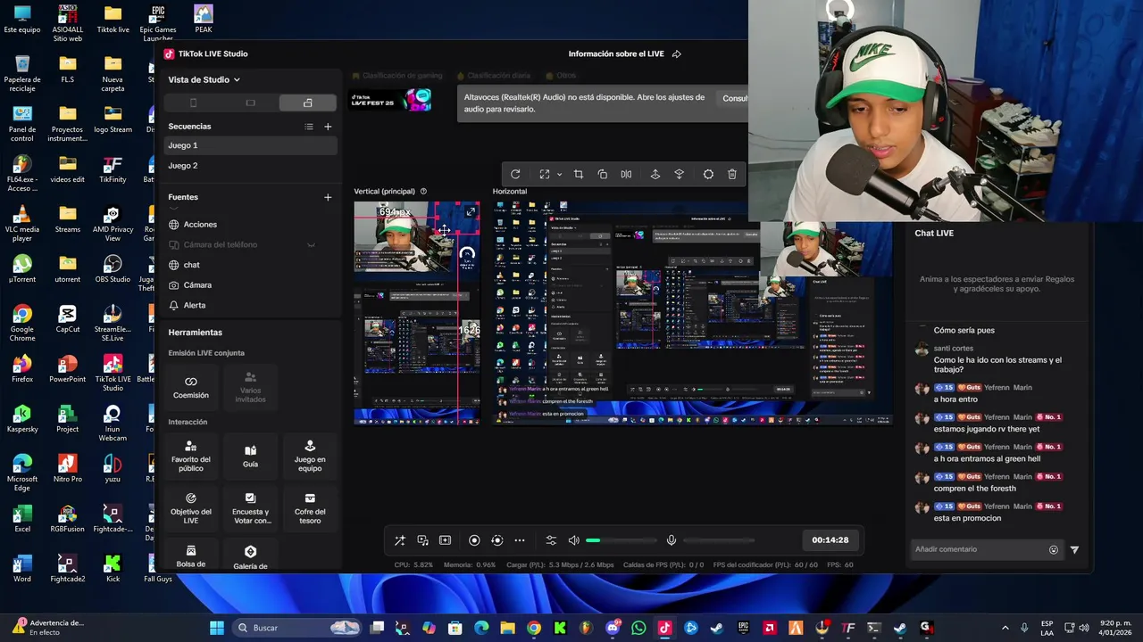The image size is (1143, 642).
Task: Open Favorito del público
Action: [x=191, y=457]
